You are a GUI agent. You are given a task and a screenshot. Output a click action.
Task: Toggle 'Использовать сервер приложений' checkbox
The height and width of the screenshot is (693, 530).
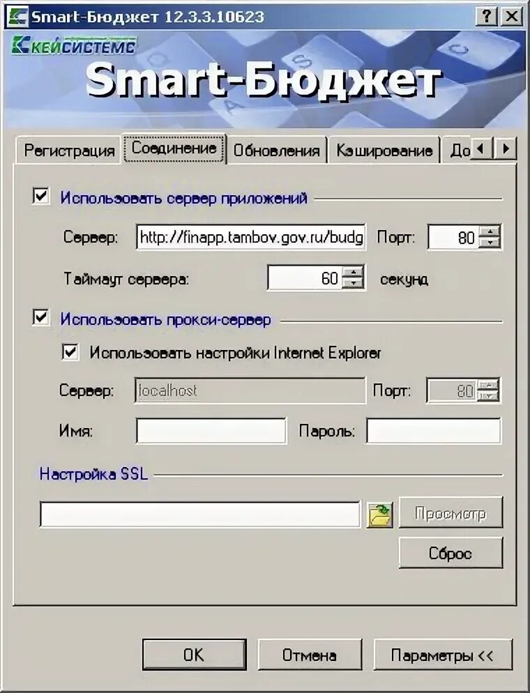coord(41,196)
